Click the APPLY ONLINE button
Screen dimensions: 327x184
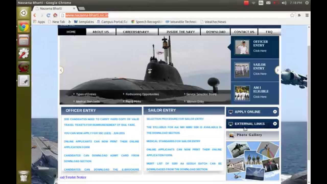click(x=252, y=112)
